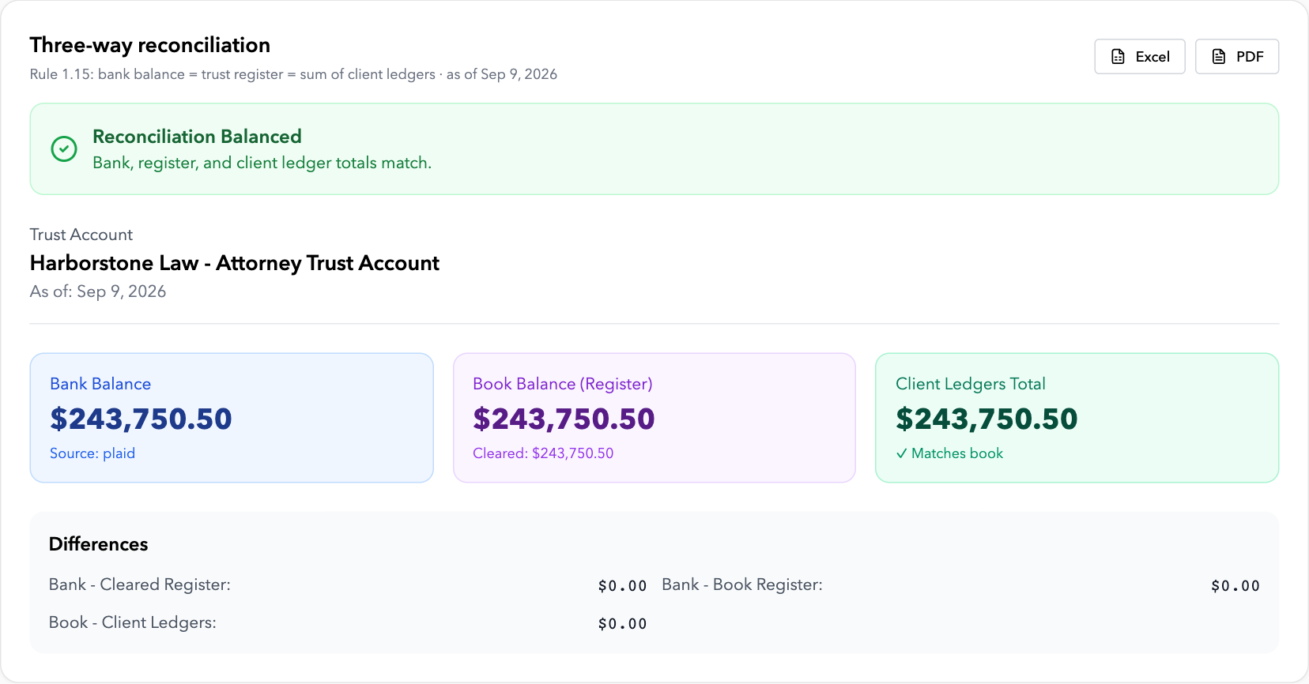Click the Matches book text
Screen dimensions: 1309x684
[957, 453]
